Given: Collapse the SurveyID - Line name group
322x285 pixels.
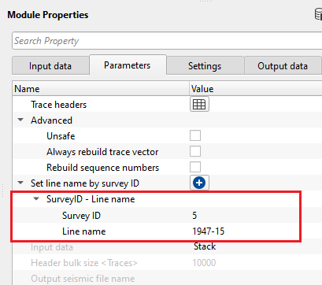Looking at the screenshot, I should click(36, 199).
